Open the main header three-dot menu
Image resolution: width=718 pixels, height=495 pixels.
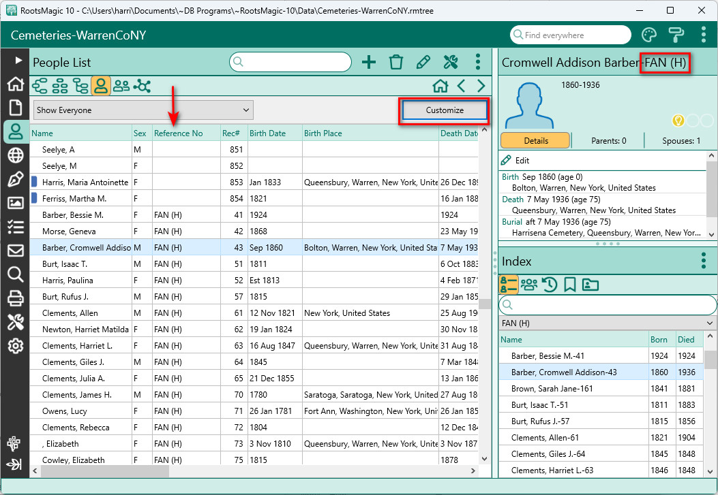(704, 35)
